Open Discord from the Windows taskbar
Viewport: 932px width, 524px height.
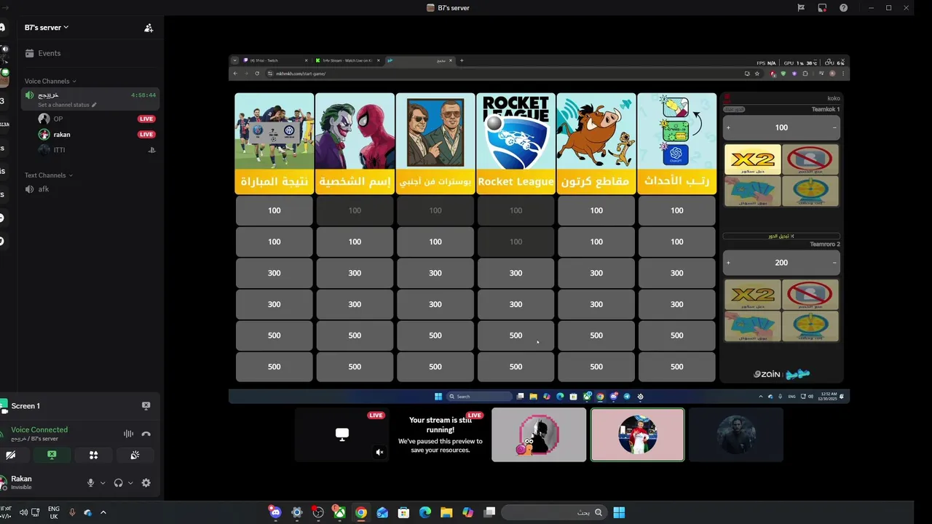[275, 512]
